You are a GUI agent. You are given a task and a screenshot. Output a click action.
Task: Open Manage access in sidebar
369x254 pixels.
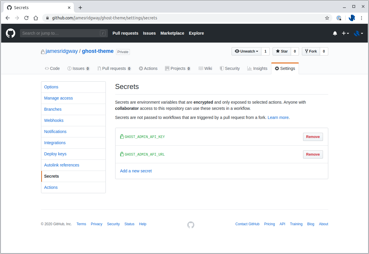[73, 98]
